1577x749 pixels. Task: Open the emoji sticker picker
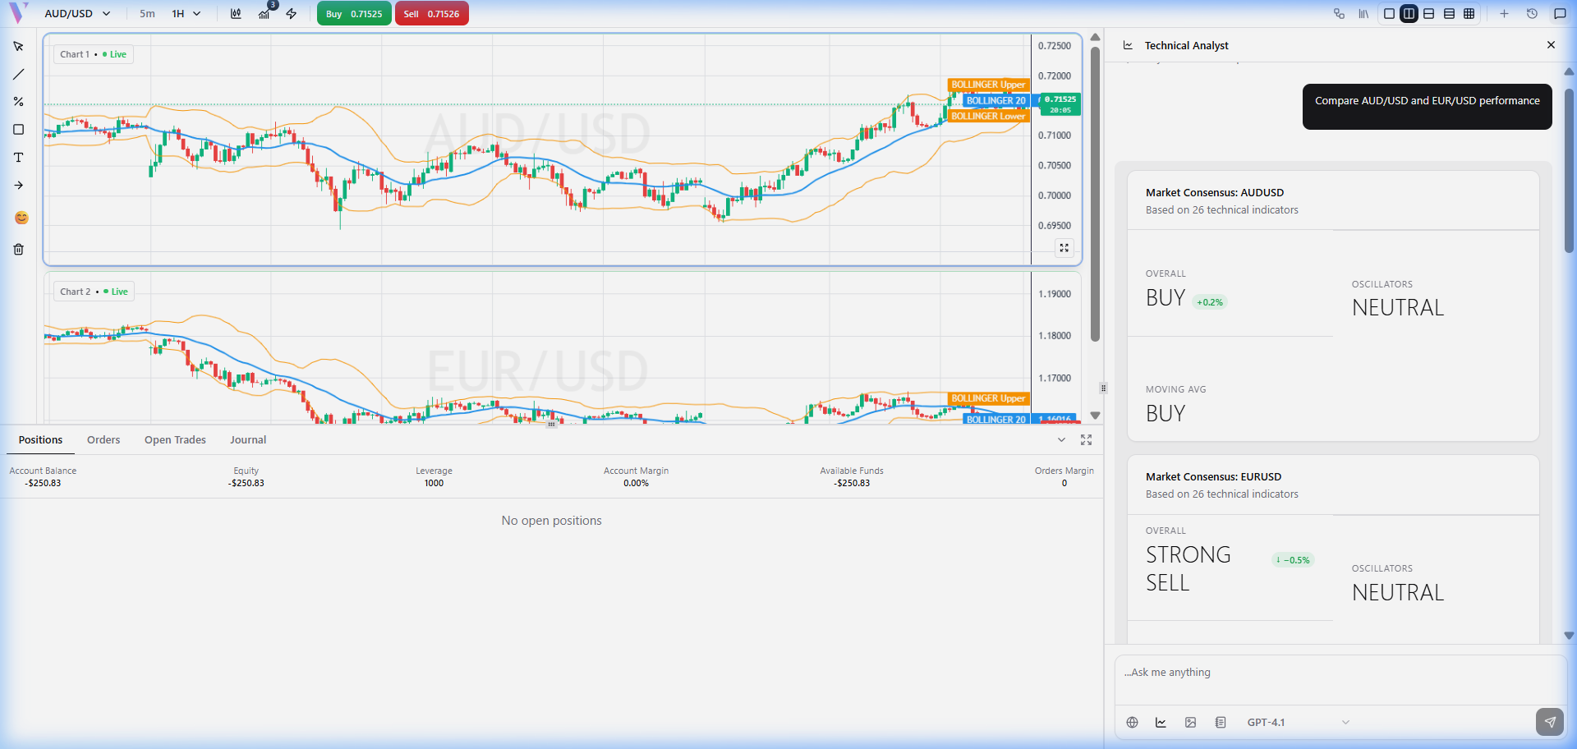(x=21, y=218)
